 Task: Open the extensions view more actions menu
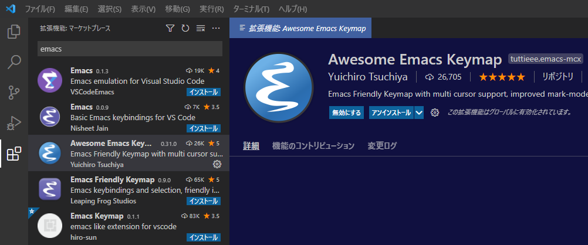click(x=215, y=28)
